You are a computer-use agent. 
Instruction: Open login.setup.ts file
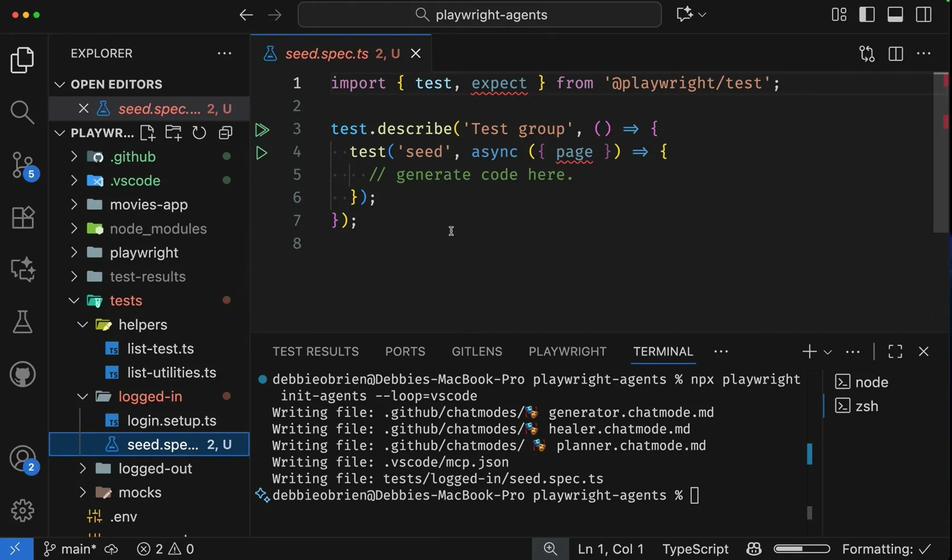click(149, 421)
